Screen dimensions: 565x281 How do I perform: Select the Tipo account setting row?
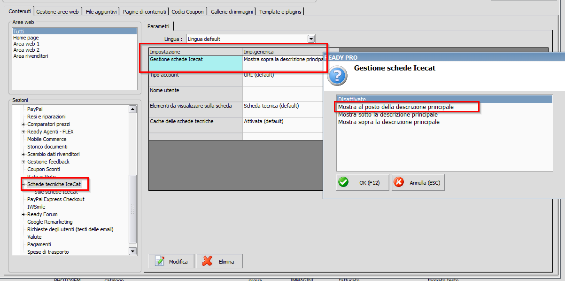tap(236, 78)
